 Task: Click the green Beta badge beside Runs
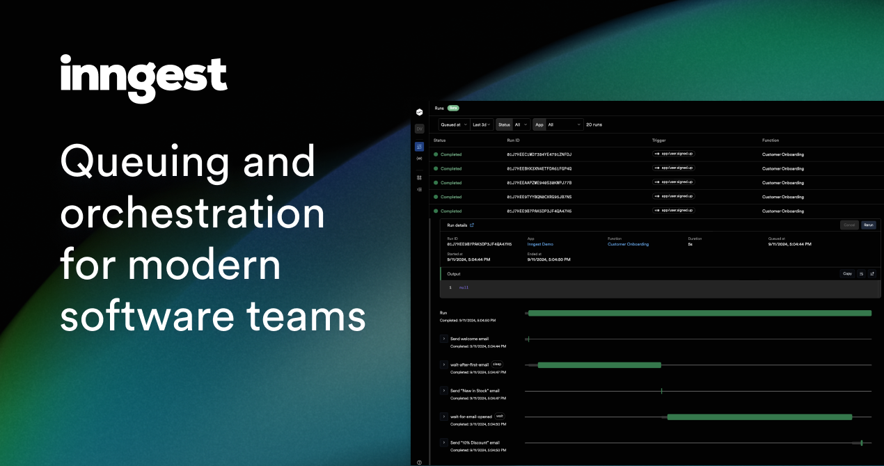tap(453, 109)
